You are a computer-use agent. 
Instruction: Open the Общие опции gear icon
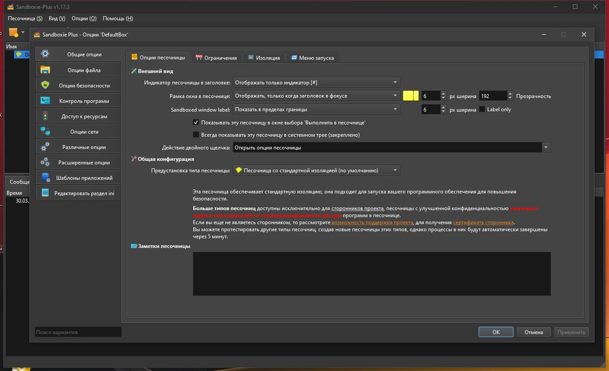pos(45,54)
